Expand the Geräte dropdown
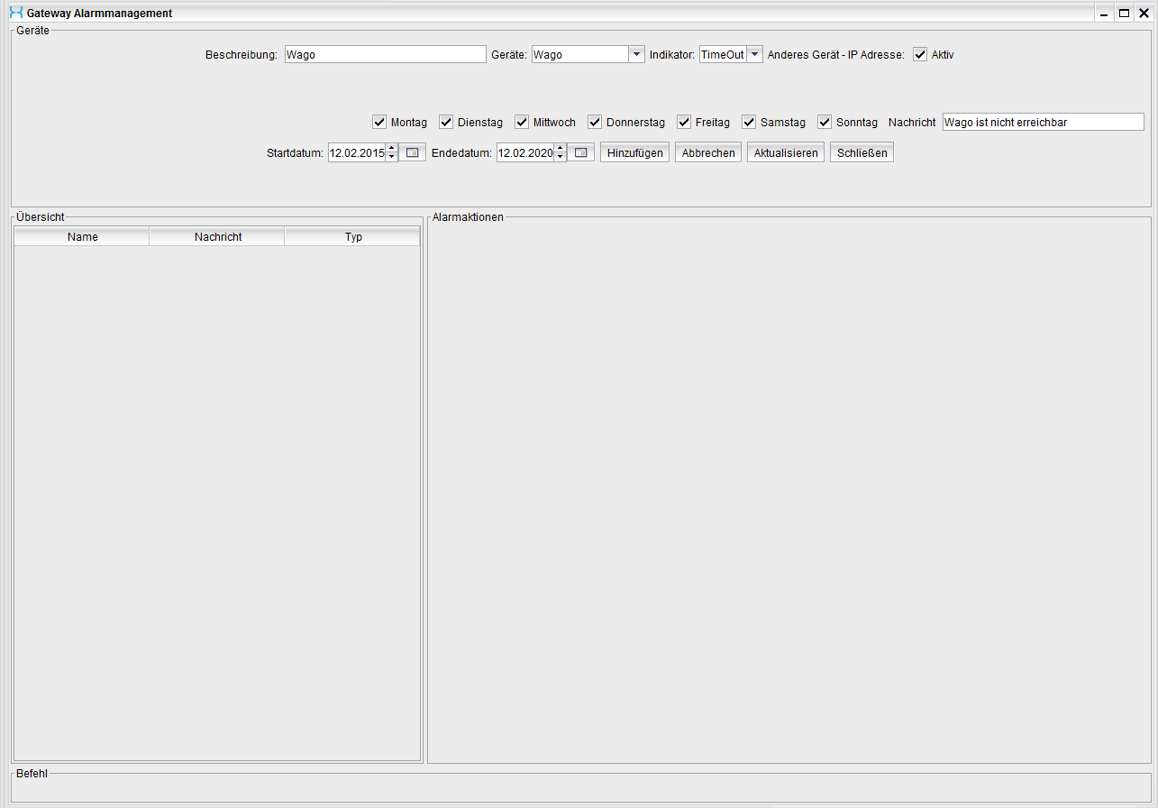 click(635, 55)
